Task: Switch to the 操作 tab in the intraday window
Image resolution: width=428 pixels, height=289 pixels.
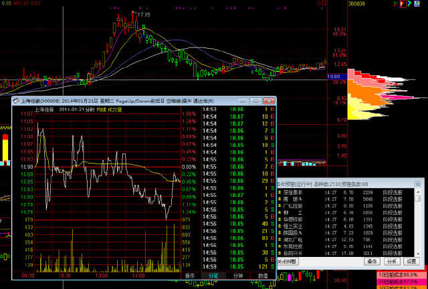Action: click(x=190, y=276)
